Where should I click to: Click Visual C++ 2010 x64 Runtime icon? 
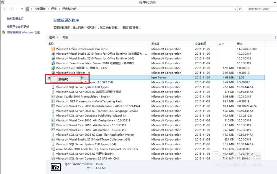coord(53,125)
